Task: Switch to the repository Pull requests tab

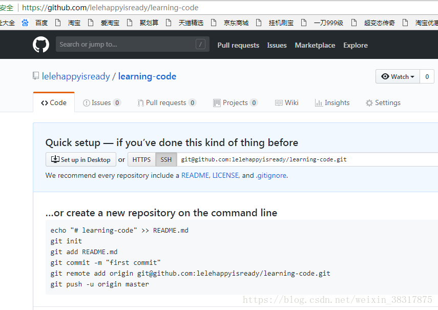Action: (166, 103)
